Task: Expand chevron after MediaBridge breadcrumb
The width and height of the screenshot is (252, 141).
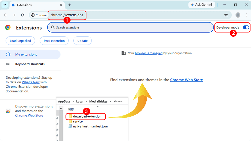Action: pyautogui.click(x=110, y=102)
